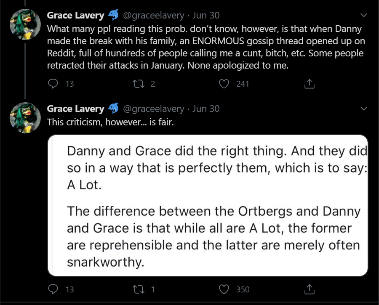Open the first tweet's chevron options menu

click(x=364, y=15)
